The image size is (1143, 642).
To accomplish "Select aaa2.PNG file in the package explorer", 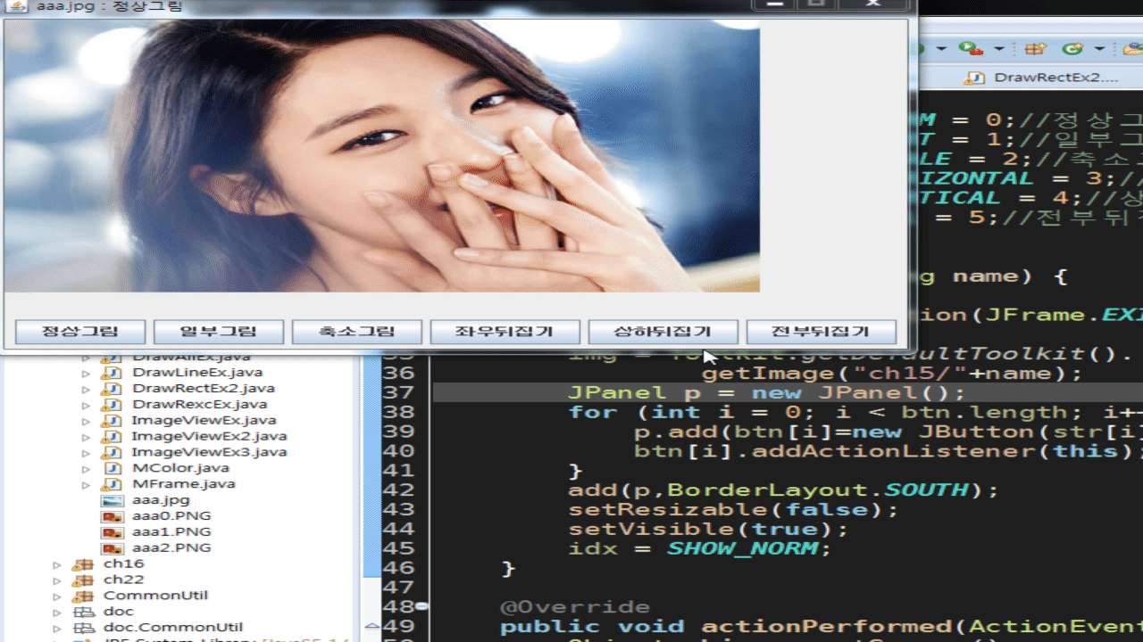I will click(171, 547).
